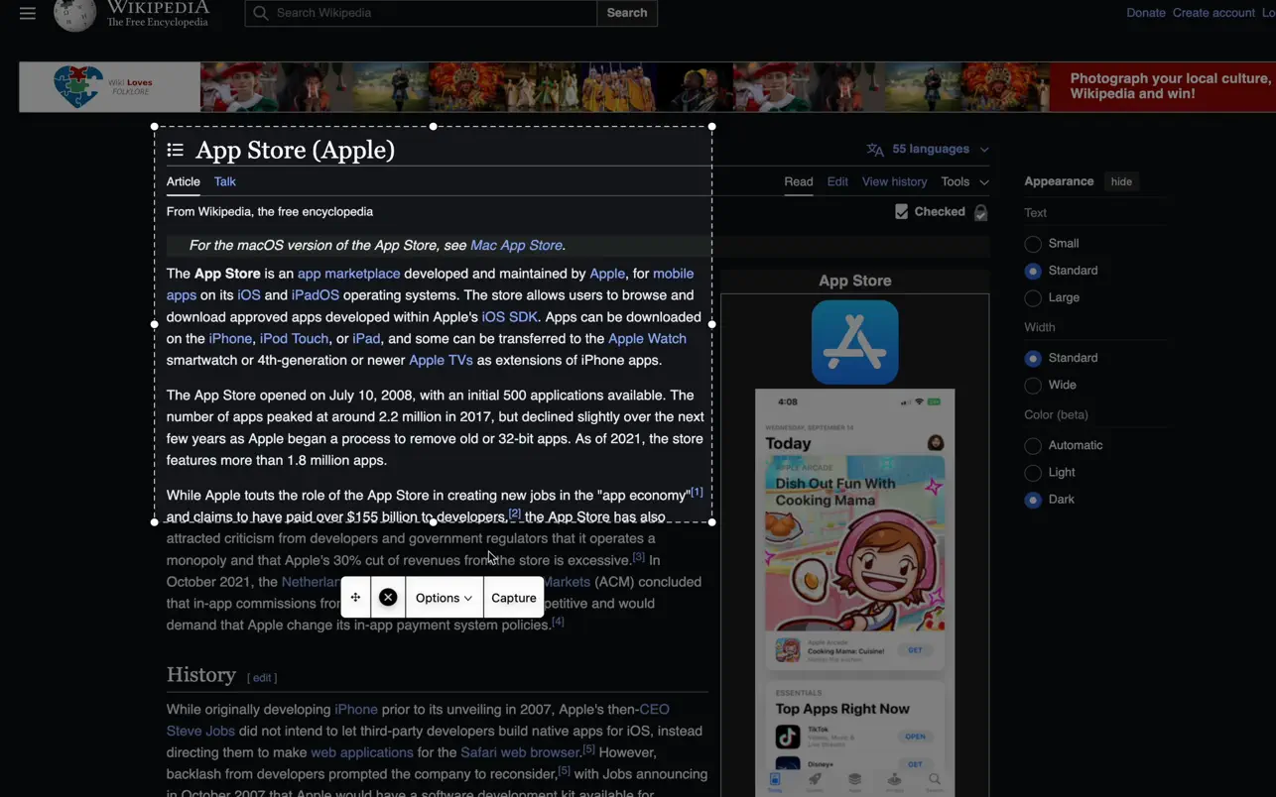Image resolution: width=1276 pixels, height=797 pixels.
Task: Select Standard width radio
Action: click(x=1033, y=358)
